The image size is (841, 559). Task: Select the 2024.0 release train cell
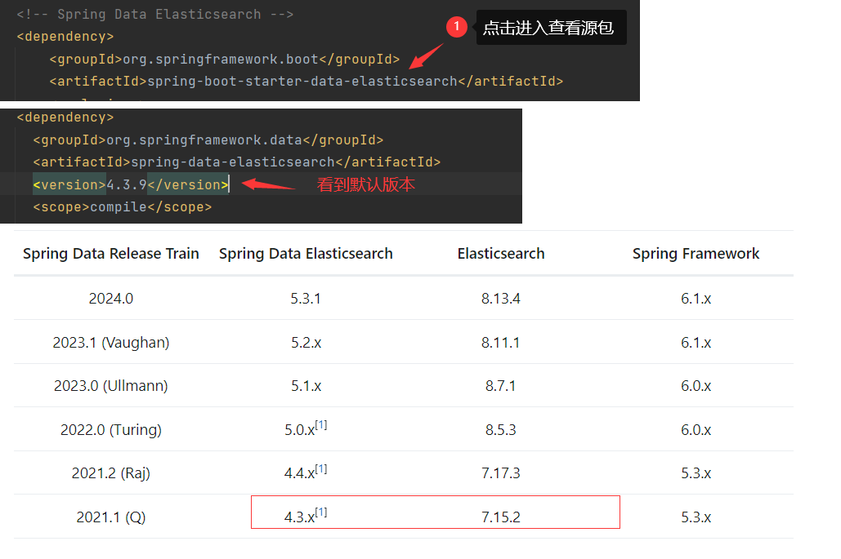(111, 298)
